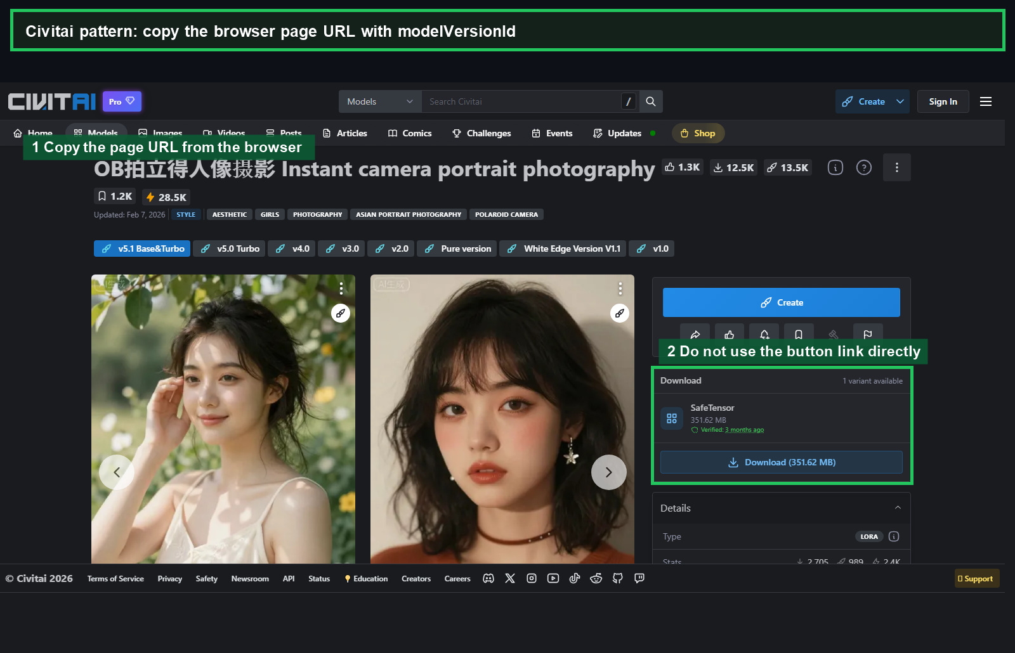Open the question mark help icon

pyautogui.click(x=864, y=167)
